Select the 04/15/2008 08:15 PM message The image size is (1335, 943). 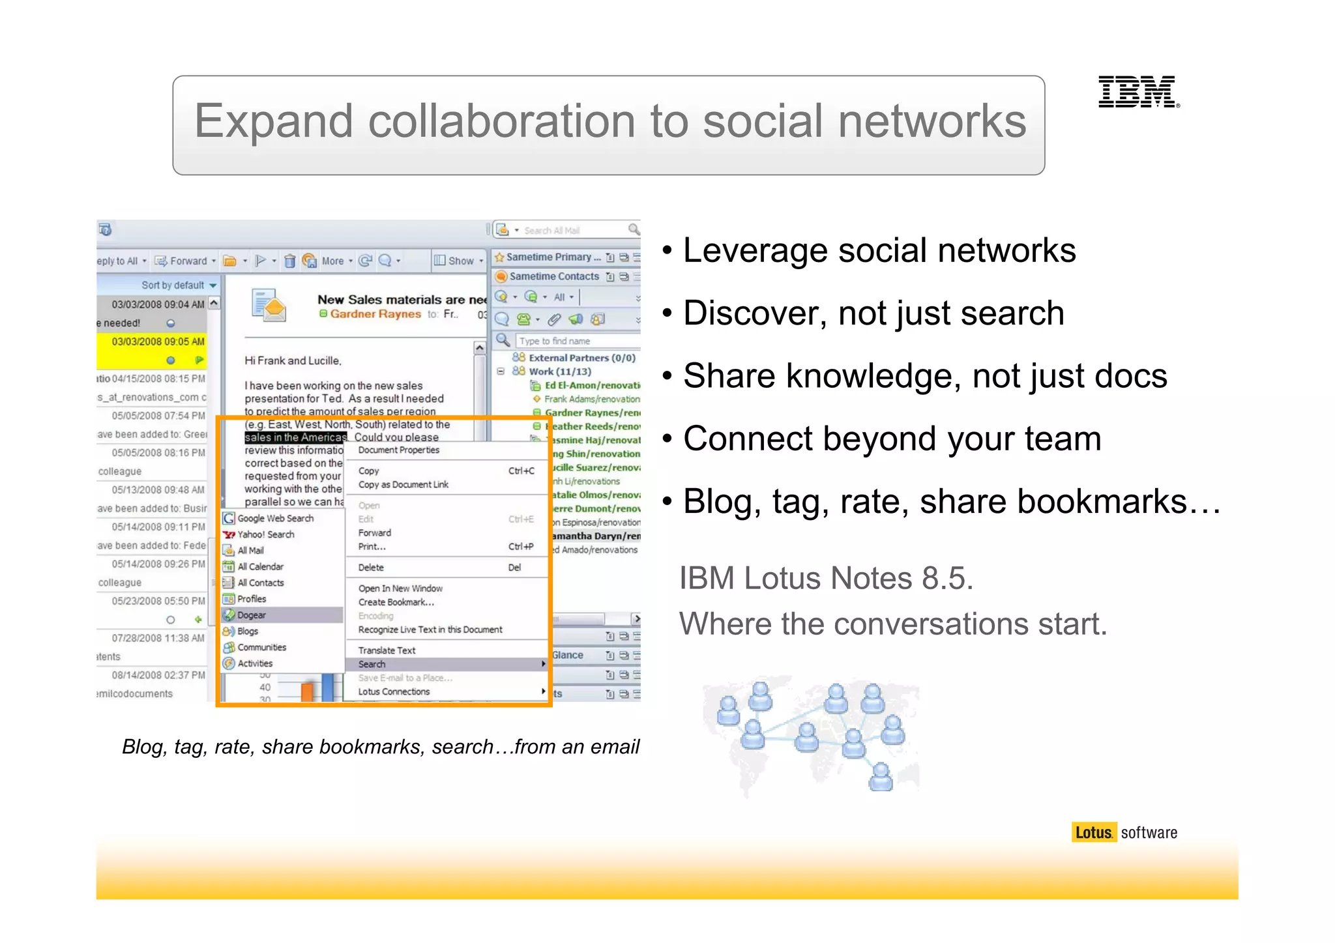[153, 388]
